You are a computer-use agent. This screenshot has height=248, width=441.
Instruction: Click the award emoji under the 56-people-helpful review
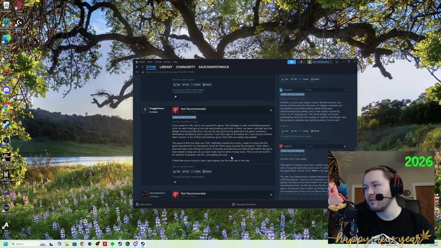(x=175, y=97)
